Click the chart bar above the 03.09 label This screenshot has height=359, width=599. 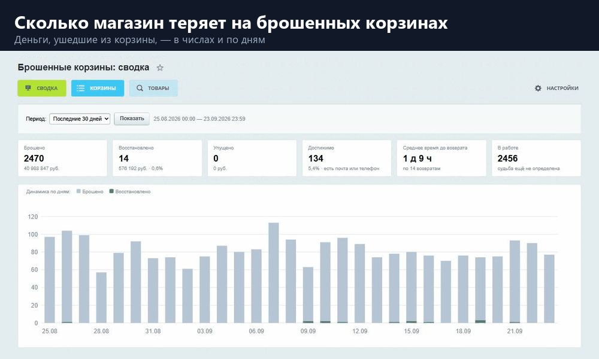click(x=205, y=290)
